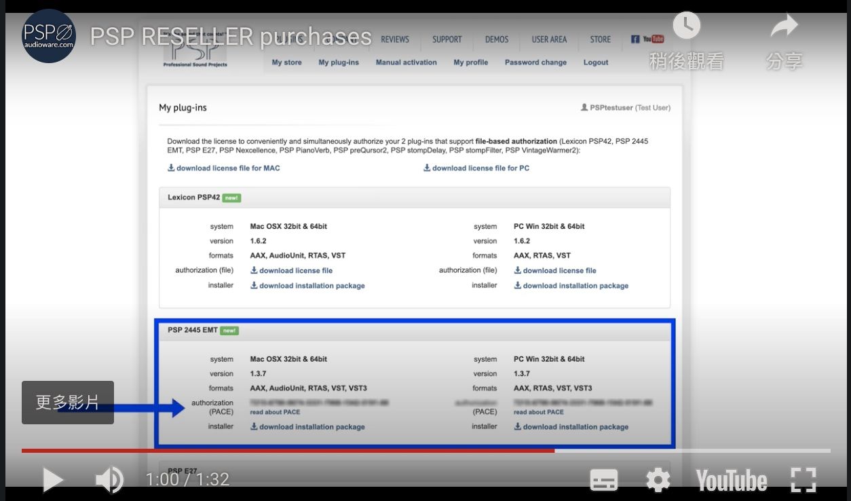Click AAX, AudioUnit, RTAS, VST, VST3 formats text
Image resolution: width=851 pixels, height=501 pixels.
pos(308,388)
